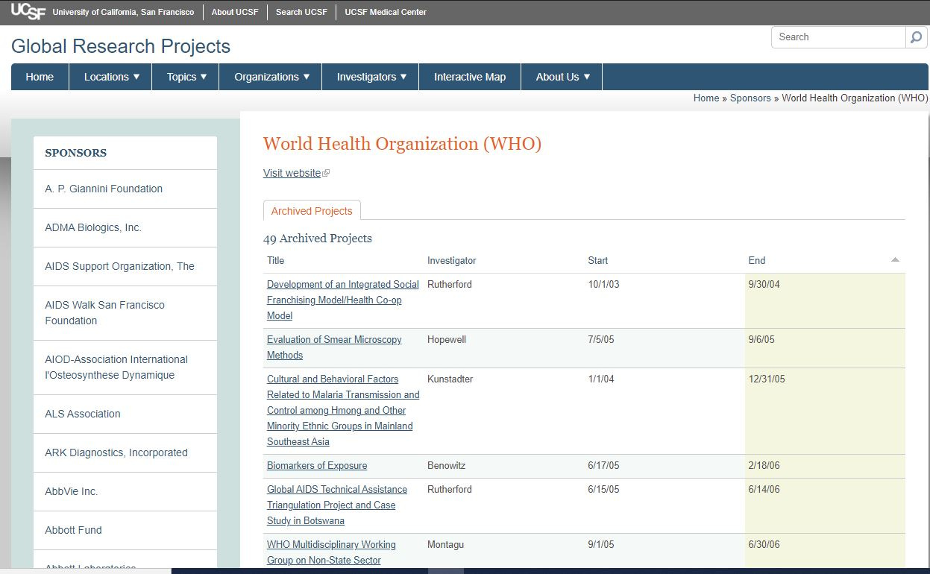Click the UCSF logo
930x574 pixels.
[28, 12]
